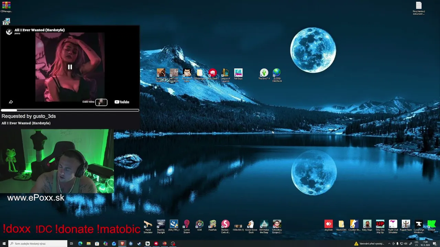
Task: Show hidden system tray icons
Action: 389,244
